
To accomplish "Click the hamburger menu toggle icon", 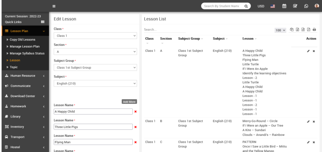I will (x=54, y=6).
